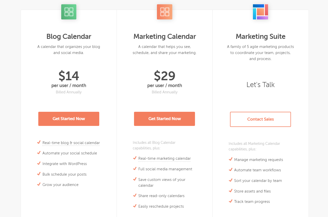Image resolution: width=328 pixels, height=217 pixels.
Task: Click the $29 price label
Action: click(165, 75)
